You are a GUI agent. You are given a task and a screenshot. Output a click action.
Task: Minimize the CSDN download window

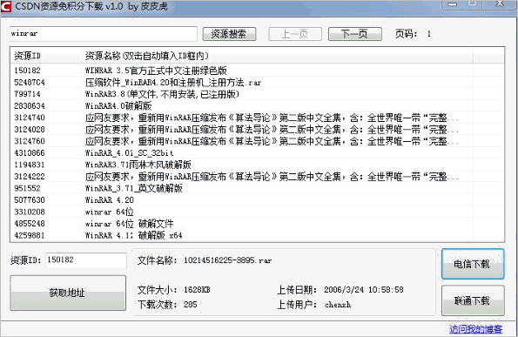click(x=452, y=4)
